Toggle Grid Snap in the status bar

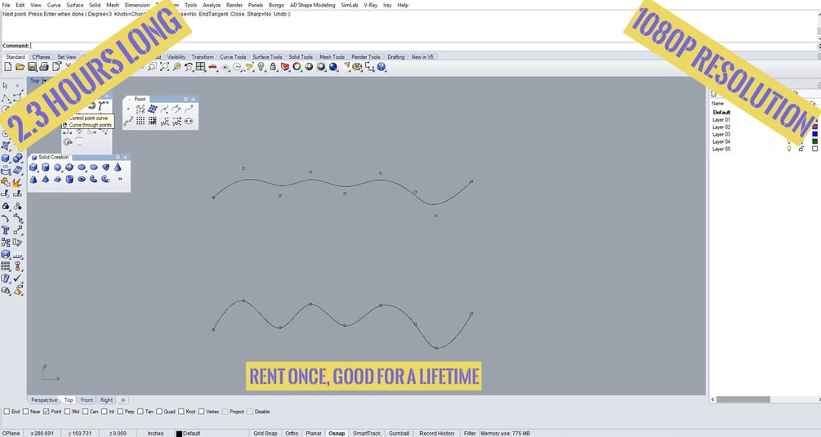[265, 434]
